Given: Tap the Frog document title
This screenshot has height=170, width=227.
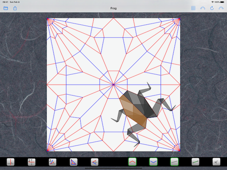Looking at the screenshot, I should pyautogui.click(x=113, y=8).
